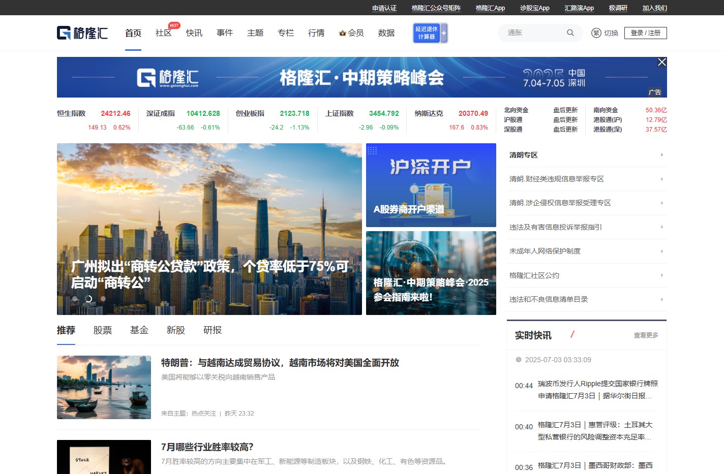Open 深证成指 index quote
The height and width of the screenshot is (474, 724).
tap(183, 120)
